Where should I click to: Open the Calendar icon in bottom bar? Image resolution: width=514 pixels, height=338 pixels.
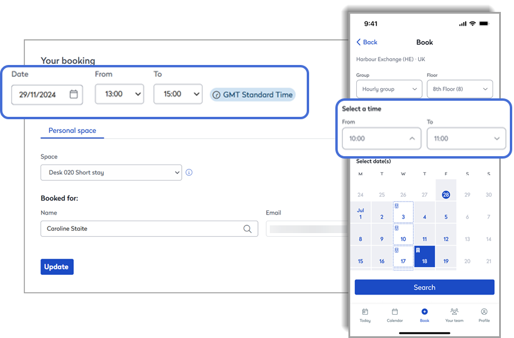[395, 311]
